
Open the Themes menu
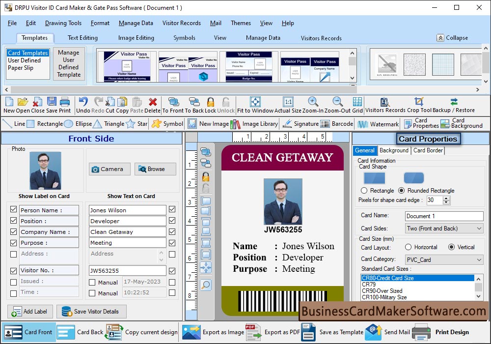tap(241, 23)
